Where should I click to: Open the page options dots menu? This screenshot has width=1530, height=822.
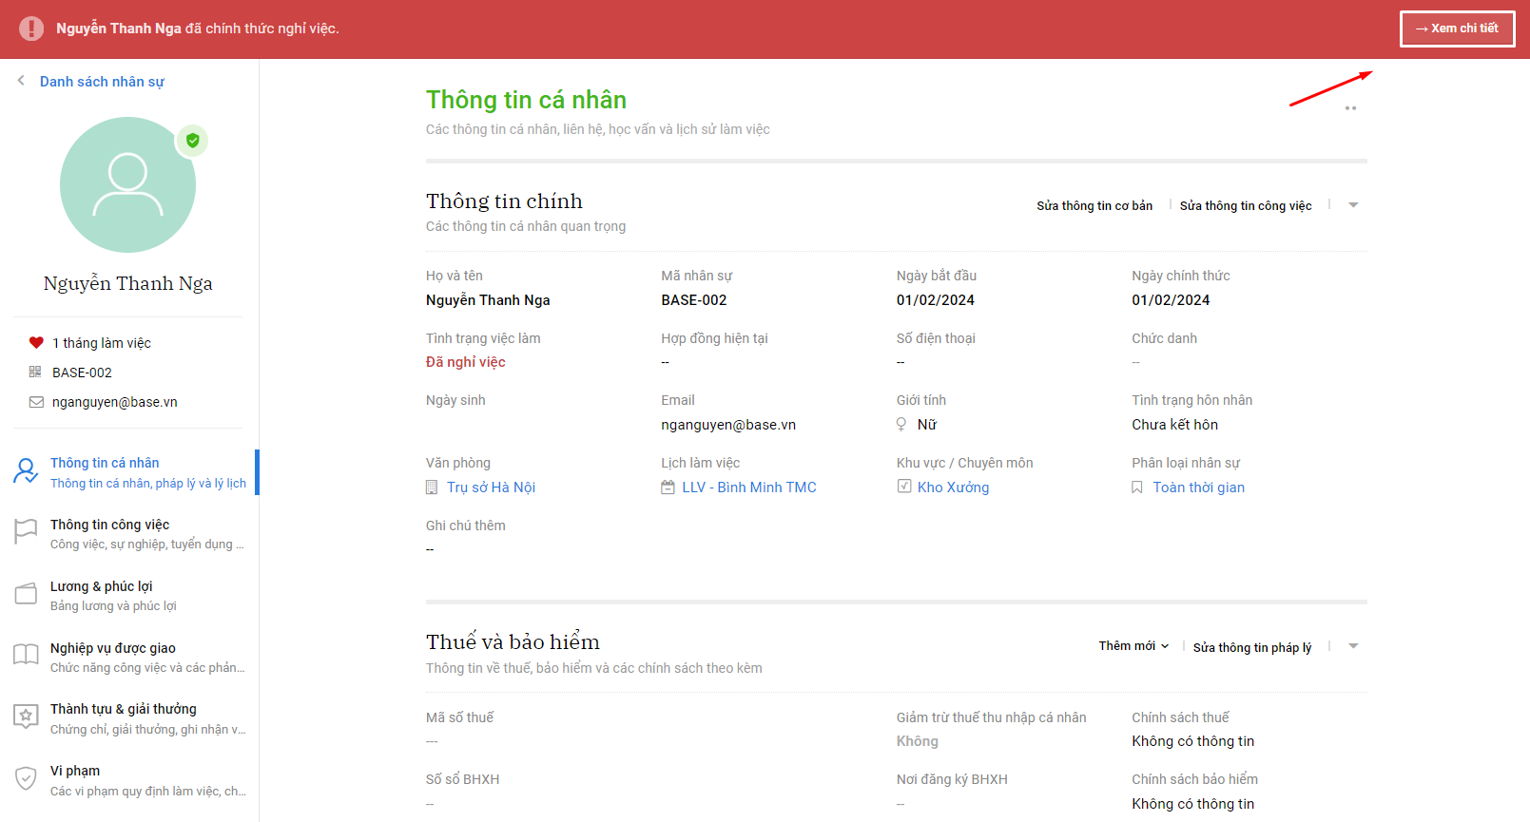click(1350, 108)
